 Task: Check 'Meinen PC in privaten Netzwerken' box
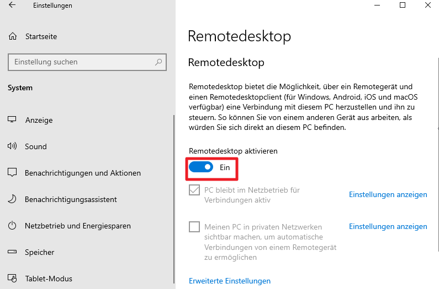194,227
